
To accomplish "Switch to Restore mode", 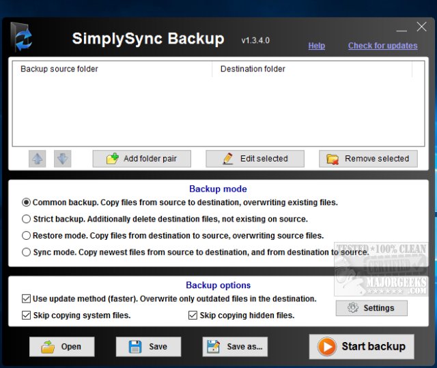I will (27, 236).
